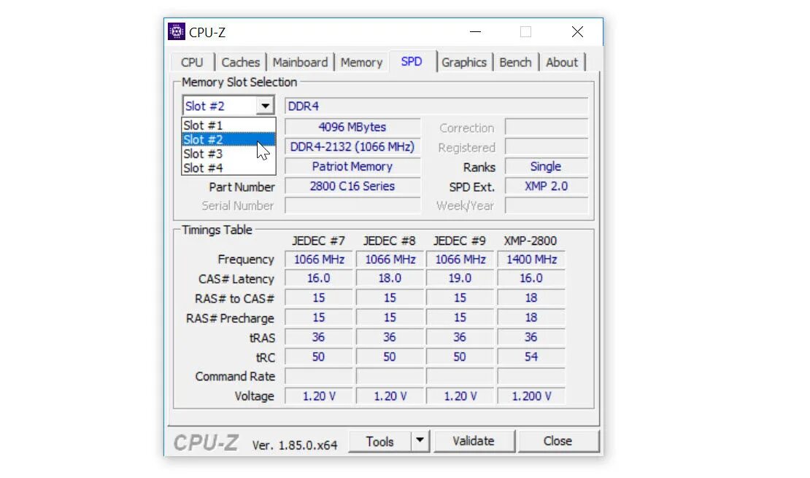The image size is (810, 478).
Task: Click the JEDEC #7 tRAS value 36
Action: (319, 337)
